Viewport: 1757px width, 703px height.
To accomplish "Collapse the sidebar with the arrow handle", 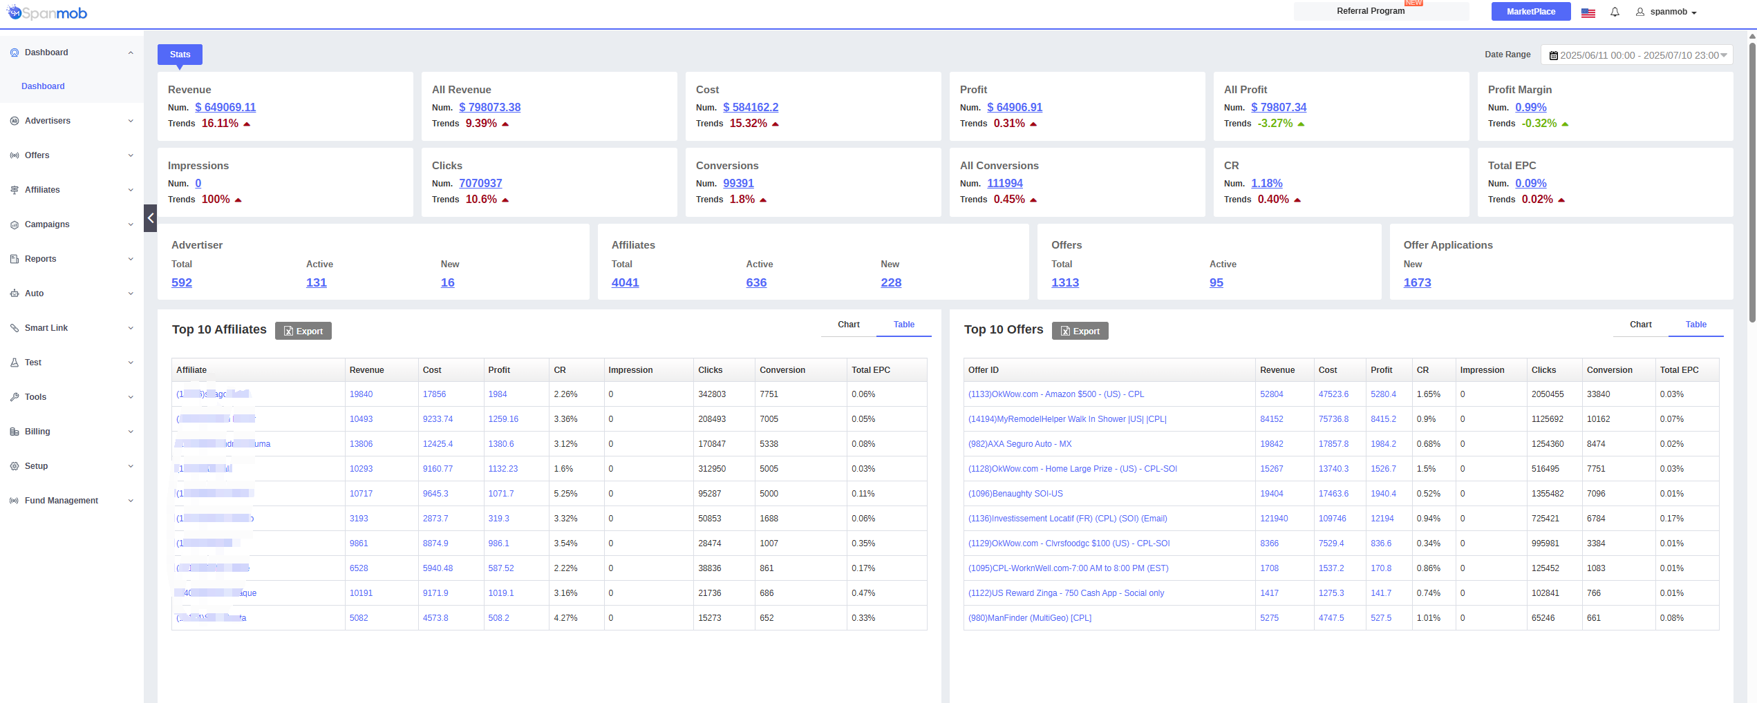I will (x=150, y=218).
